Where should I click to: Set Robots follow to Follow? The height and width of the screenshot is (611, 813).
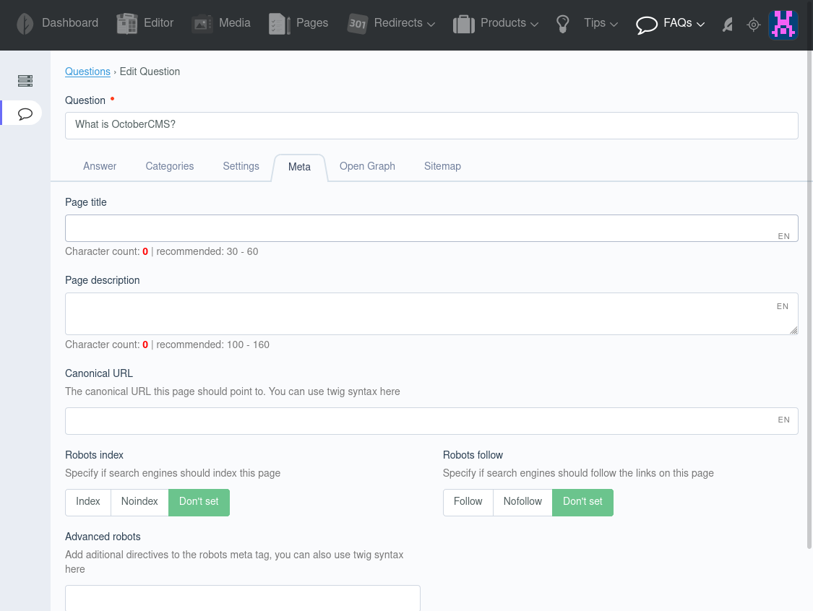point(468,502)
